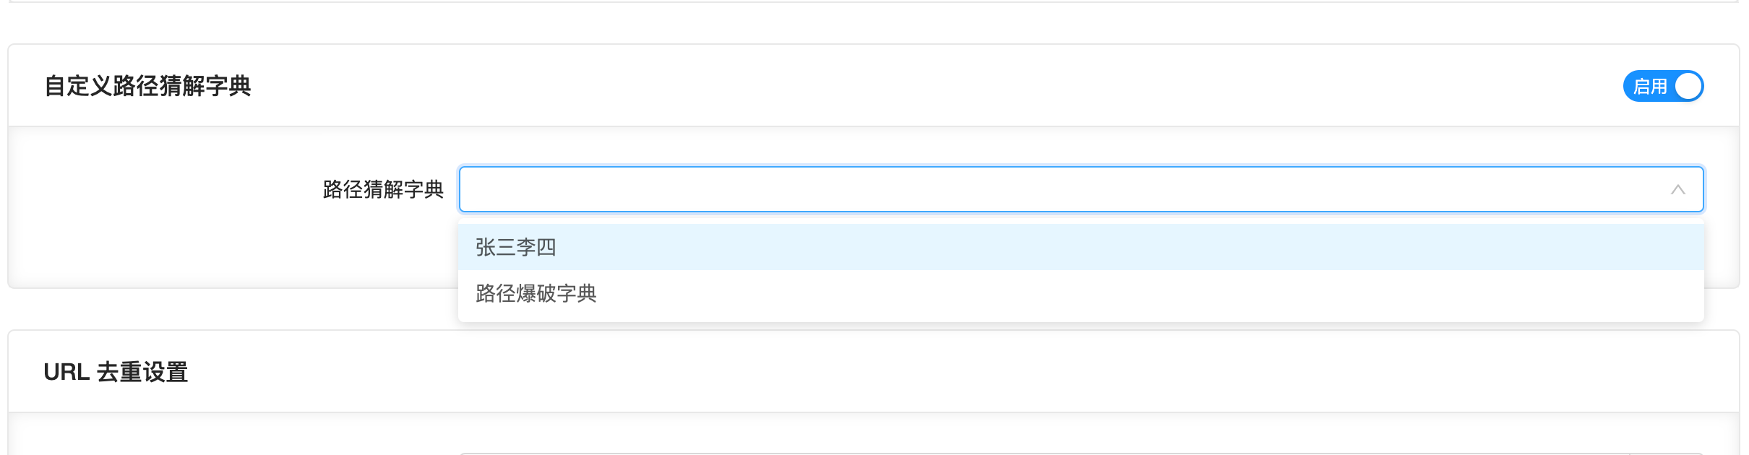Click the 启用 text inside the switch
Screen dimensions: 1749x455
(1650, 87)
